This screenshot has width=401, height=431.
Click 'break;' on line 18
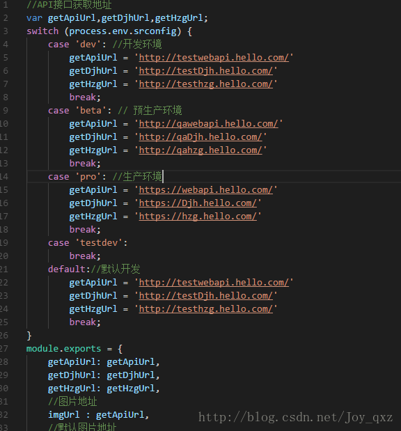pyautogui.click(x=85, y=230)
